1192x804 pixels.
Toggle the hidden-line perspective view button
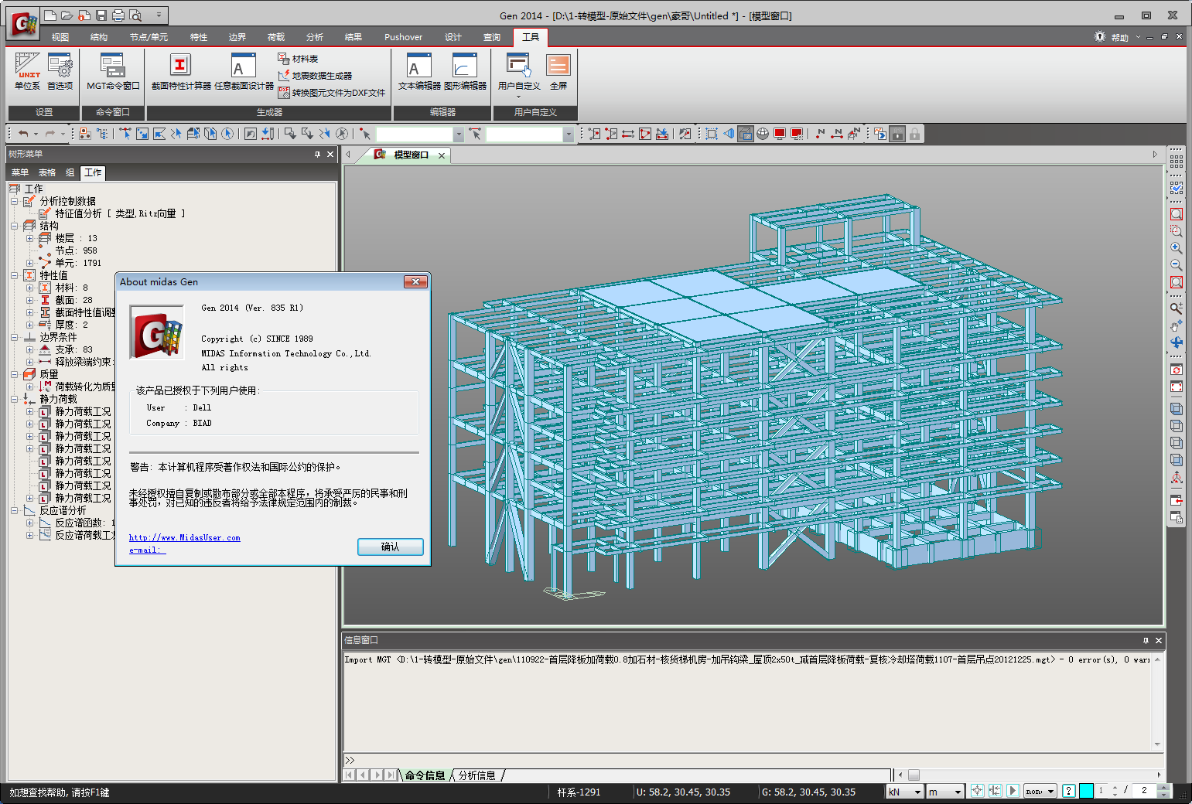(746, 134)
